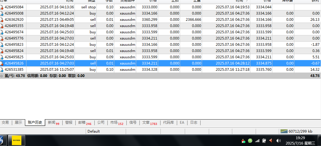321x146 pixels.
Task: Click the Default profile in status bar
Action: pos(93,131)
